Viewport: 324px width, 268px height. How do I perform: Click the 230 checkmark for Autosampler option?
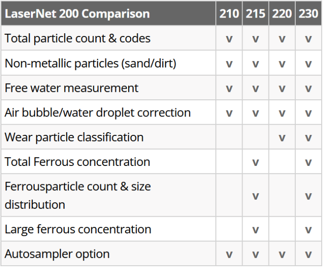coord(308,255)
